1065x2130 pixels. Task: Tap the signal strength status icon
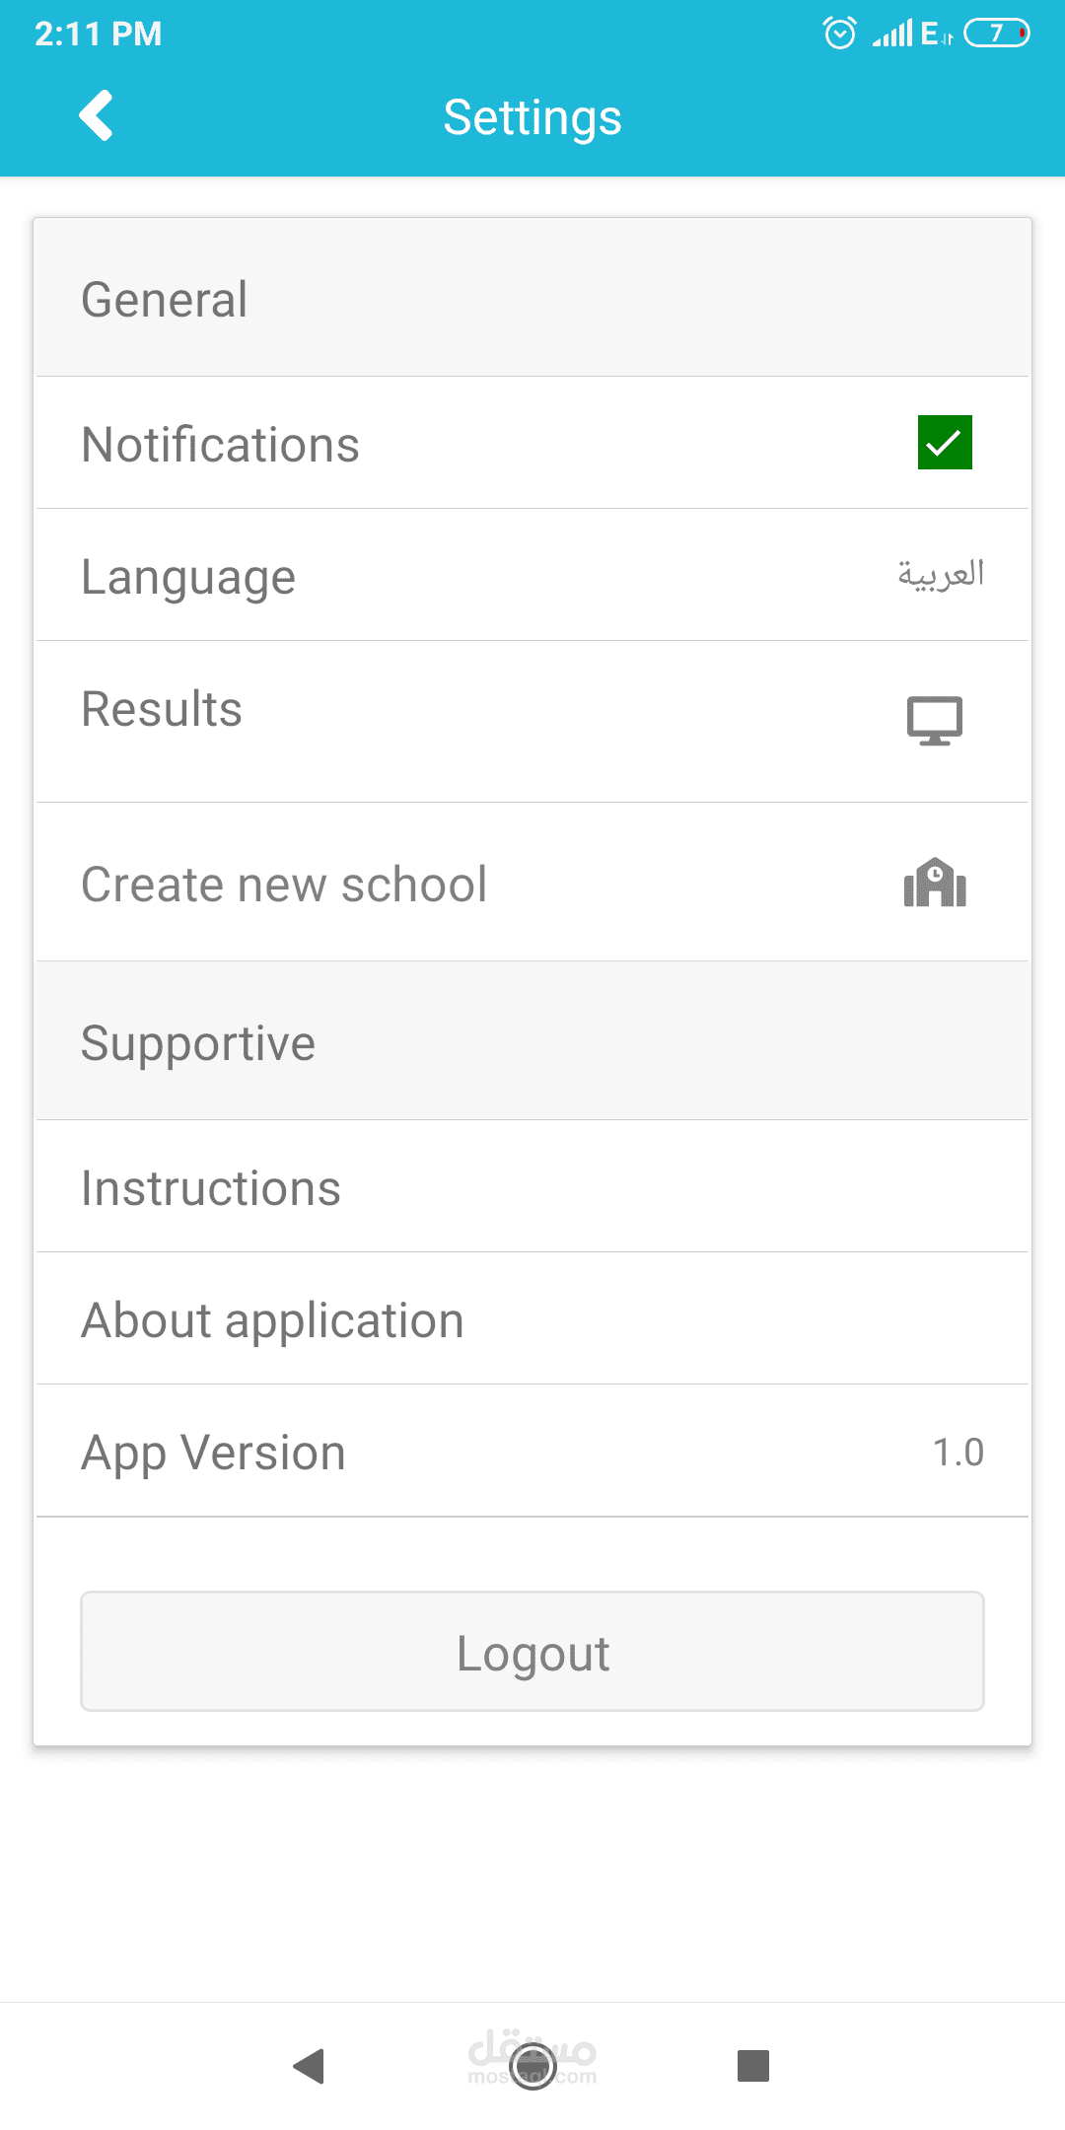tap(892, 35)
